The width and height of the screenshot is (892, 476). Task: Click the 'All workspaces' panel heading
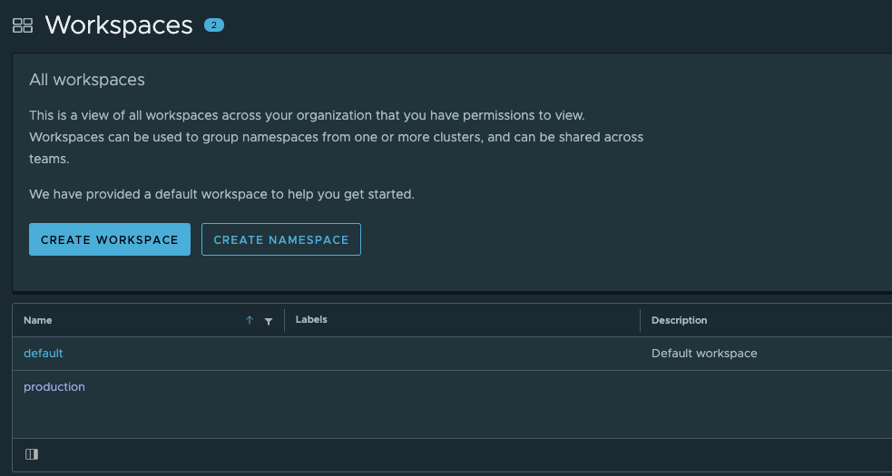click(87, 80)
